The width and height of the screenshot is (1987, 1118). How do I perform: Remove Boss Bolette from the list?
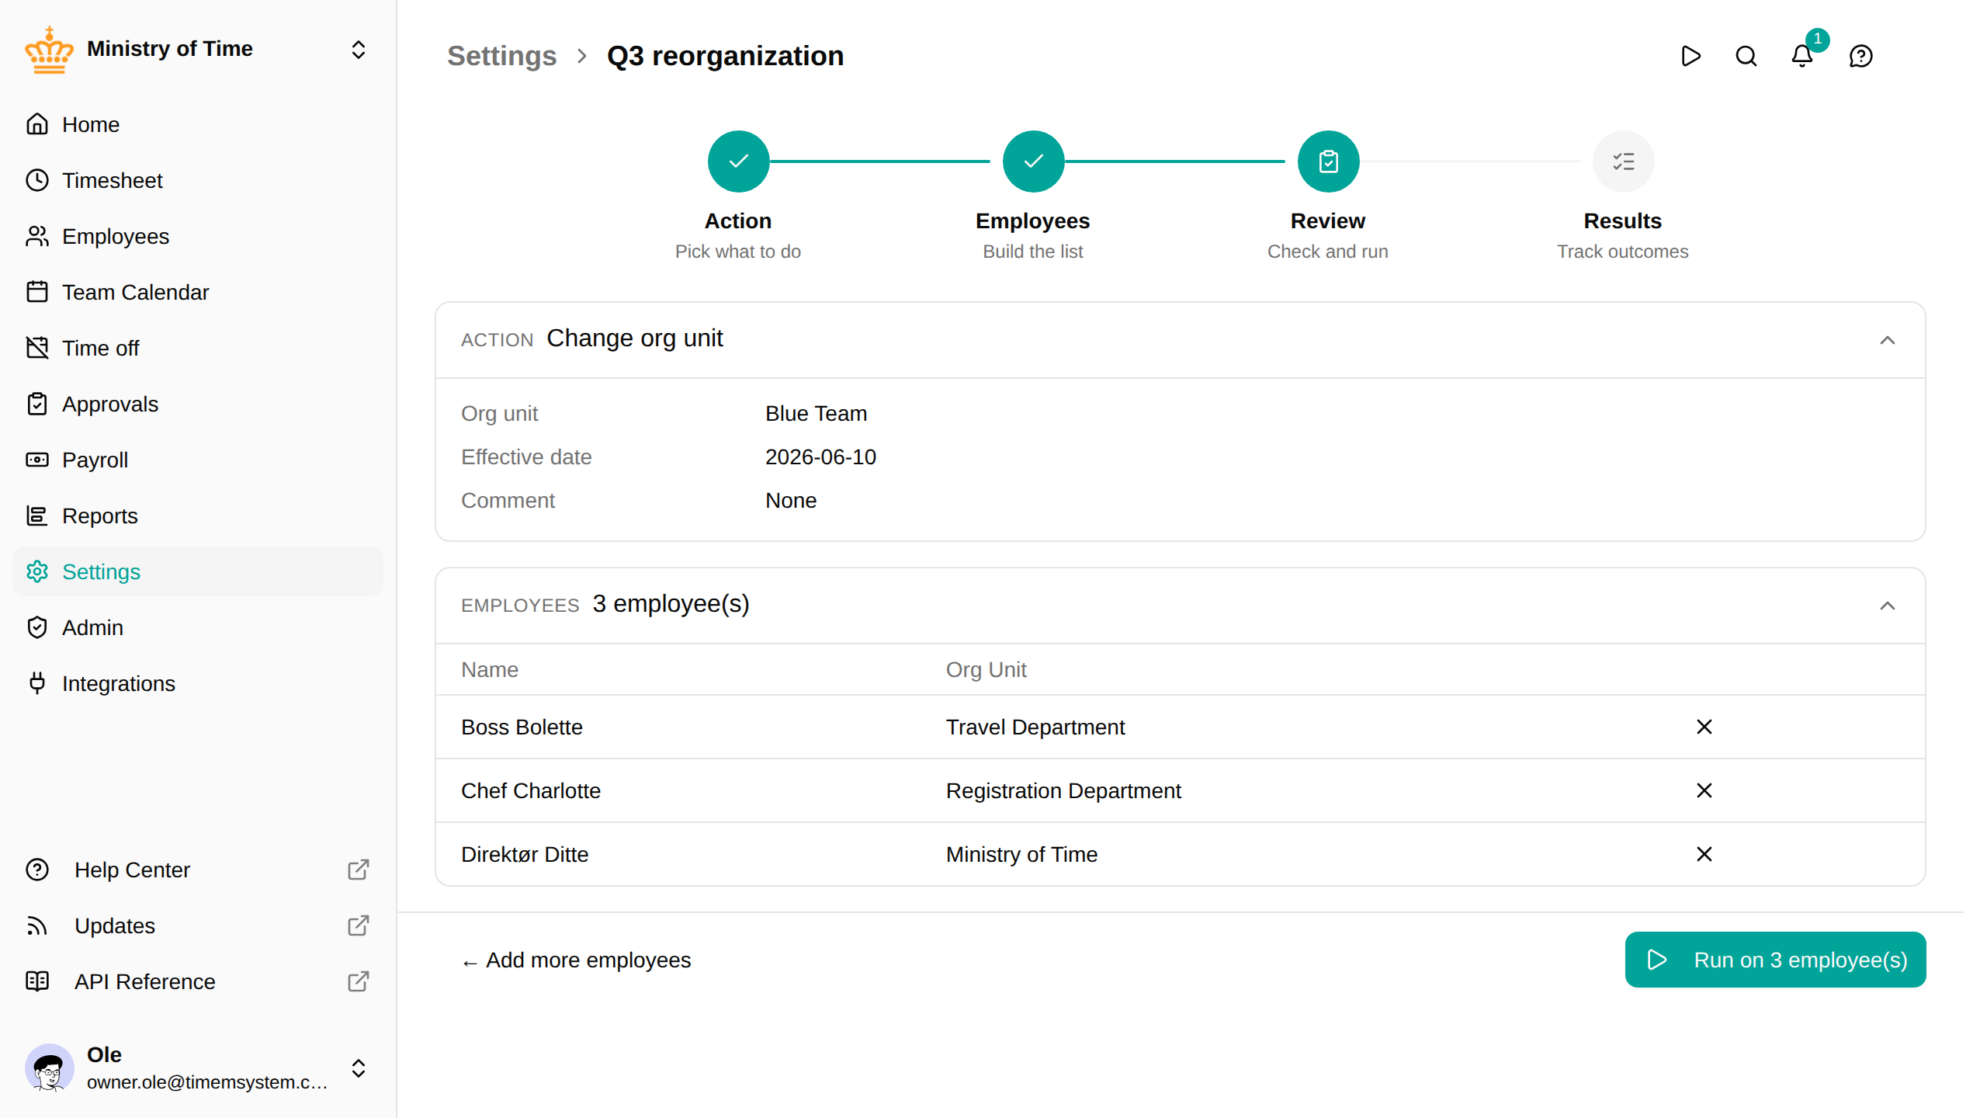(x=1704, y=727)
